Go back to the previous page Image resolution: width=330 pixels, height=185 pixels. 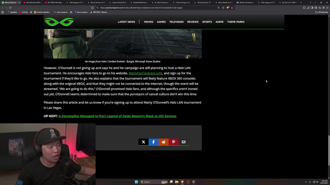tap(3, 8)
